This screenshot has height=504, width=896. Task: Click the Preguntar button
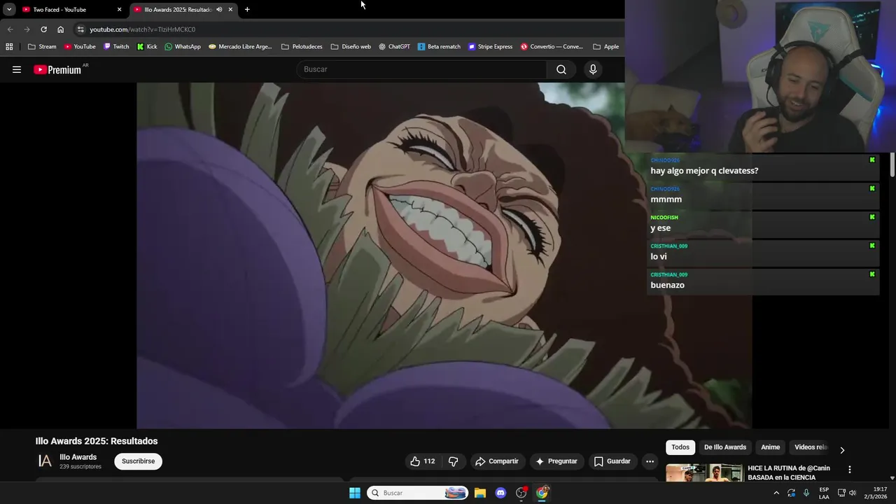tap(556, 461)
